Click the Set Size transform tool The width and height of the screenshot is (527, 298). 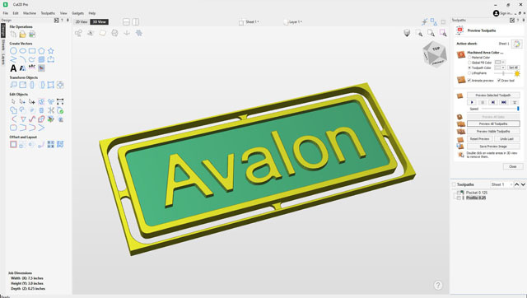[x=22, y=85]
